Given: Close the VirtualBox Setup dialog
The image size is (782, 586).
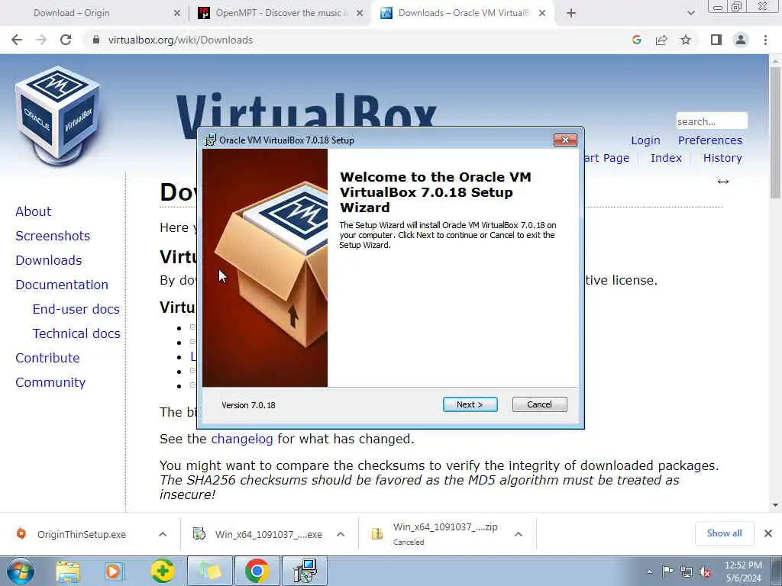Looking at the screenshot, I should (x=565, y=140).
